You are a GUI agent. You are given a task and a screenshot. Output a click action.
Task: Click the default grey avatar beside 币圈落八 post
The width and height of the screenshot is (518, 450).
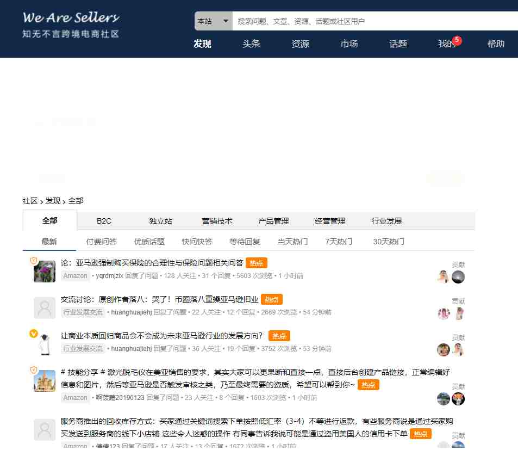click(x=45, y=308)
